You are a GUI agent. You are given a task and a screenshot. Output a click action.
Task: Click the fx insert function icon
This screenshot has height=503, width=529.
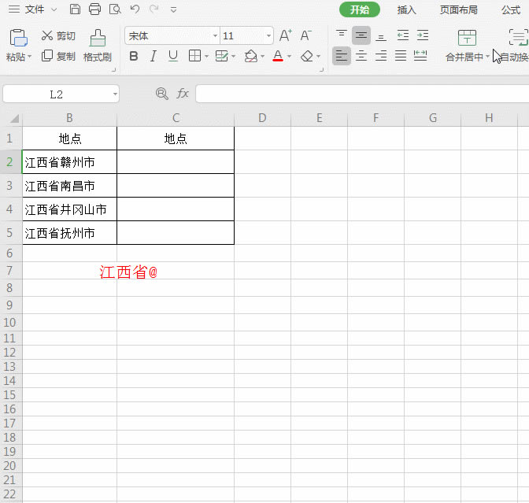(183, 94)
